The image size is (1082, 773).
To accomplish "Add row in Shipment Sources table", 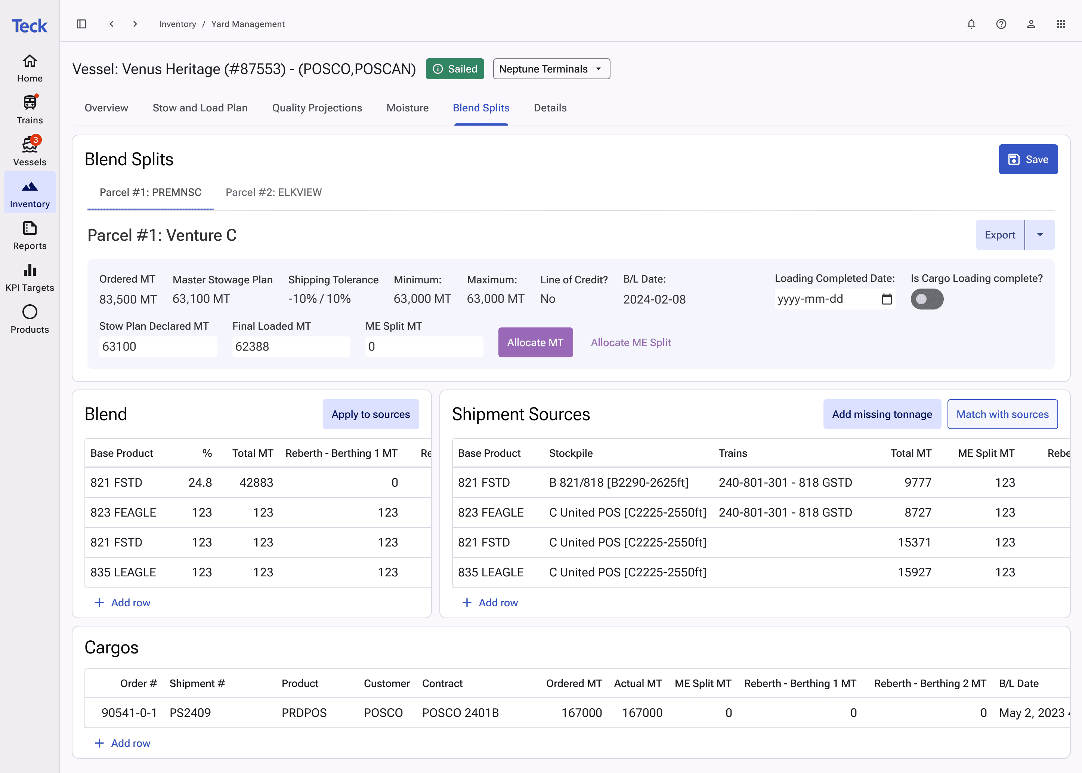I will 490,603.
